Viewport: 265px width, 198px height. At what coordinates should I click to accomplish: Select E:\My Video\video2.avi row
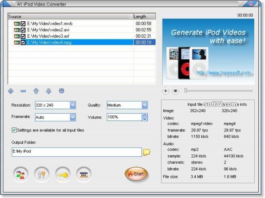coord(82,30)
